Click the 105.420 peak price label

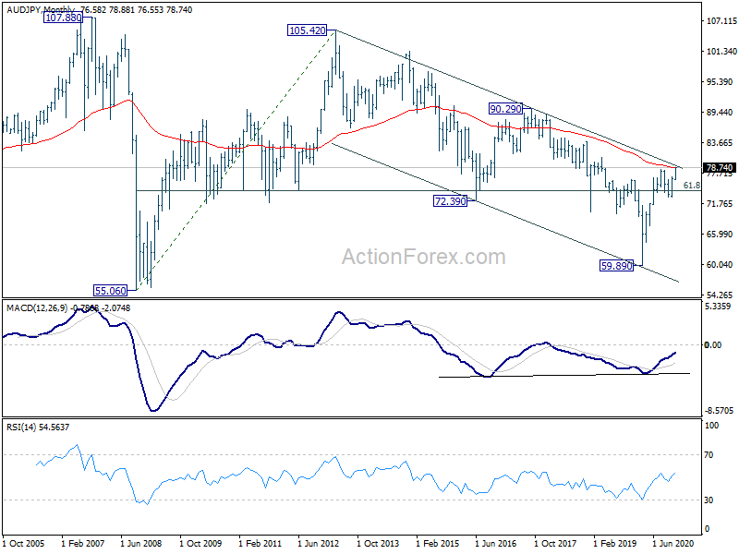(308, 30)
